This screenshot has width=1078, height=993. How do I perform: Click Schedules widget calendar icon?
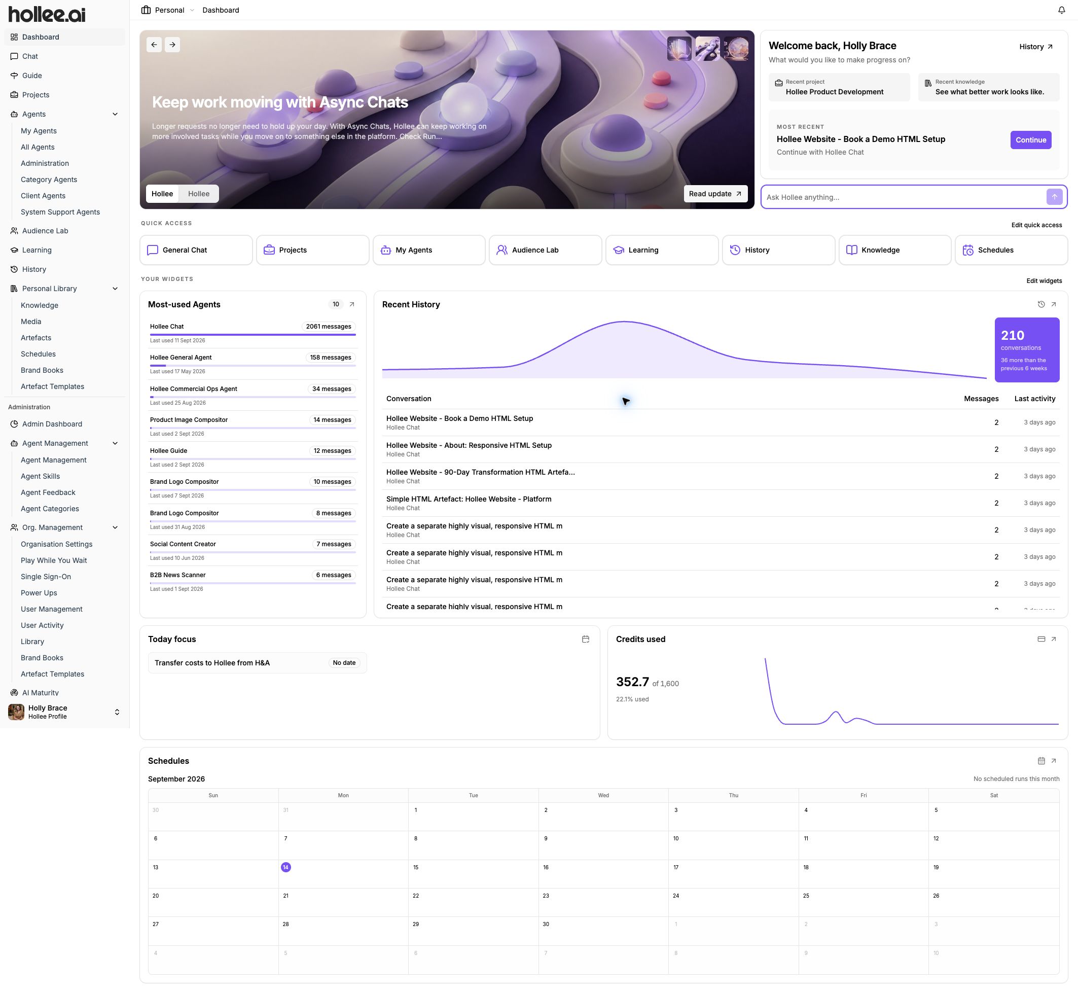click(1041, 761)
